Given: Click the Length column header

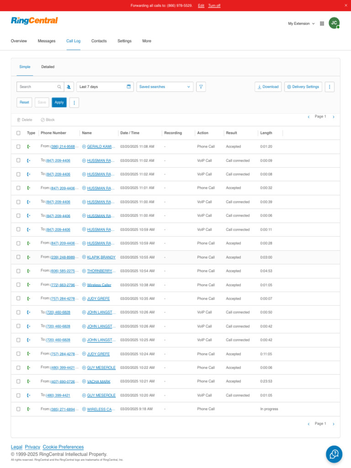Looking at the screenshot, I should click(x=266, y=133).
